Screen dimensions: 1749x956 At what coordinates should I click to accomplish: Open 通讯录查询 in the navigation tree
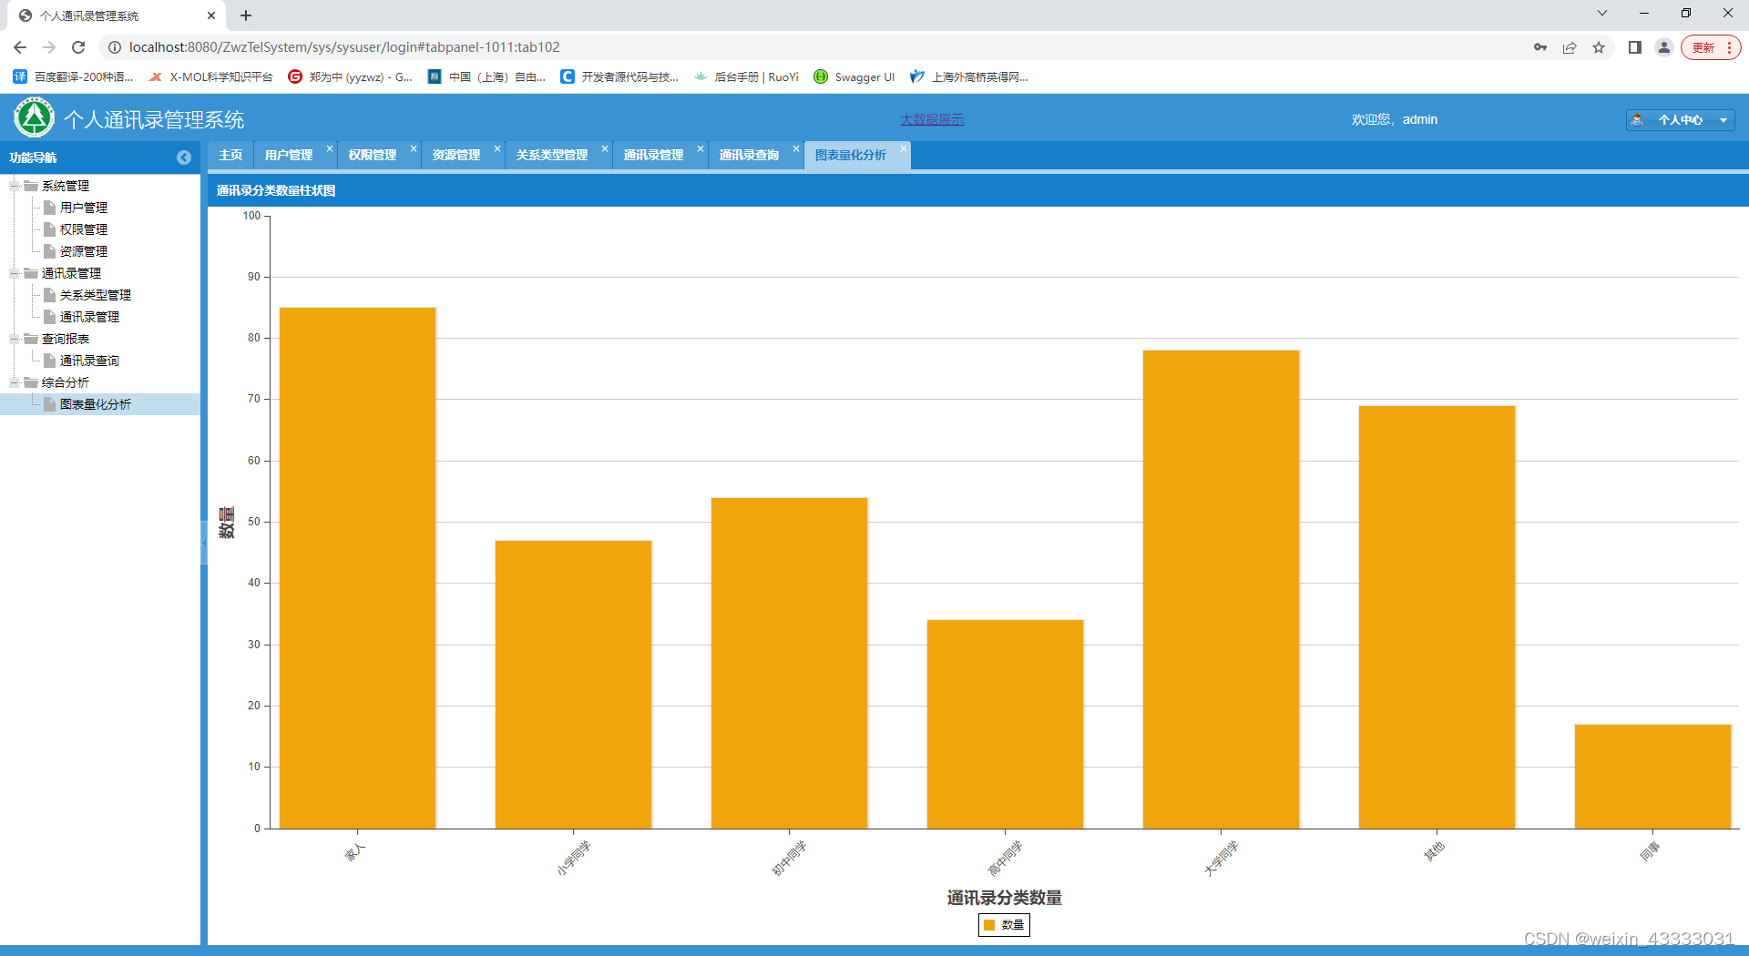[x=89, y=361]
